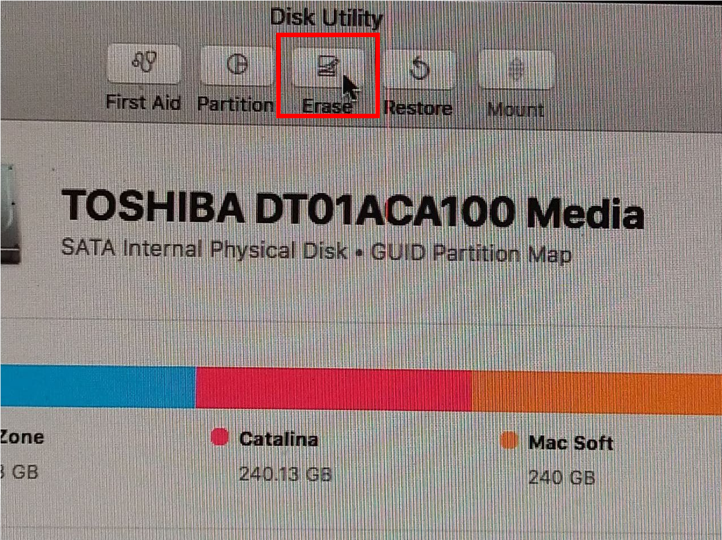Click the red dot next to Catalina

[219, 437]
